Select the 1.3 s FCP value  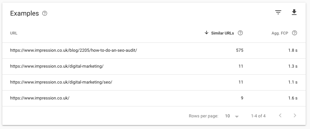tap(293, 66)
